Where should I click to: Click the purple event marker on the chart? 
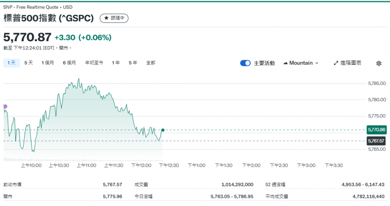coord(5,106)
